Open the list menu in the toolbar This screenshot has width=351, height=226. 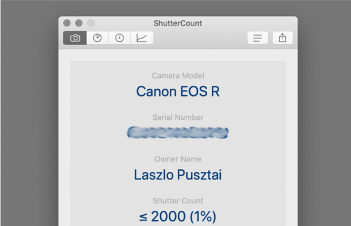click(258, 38)
